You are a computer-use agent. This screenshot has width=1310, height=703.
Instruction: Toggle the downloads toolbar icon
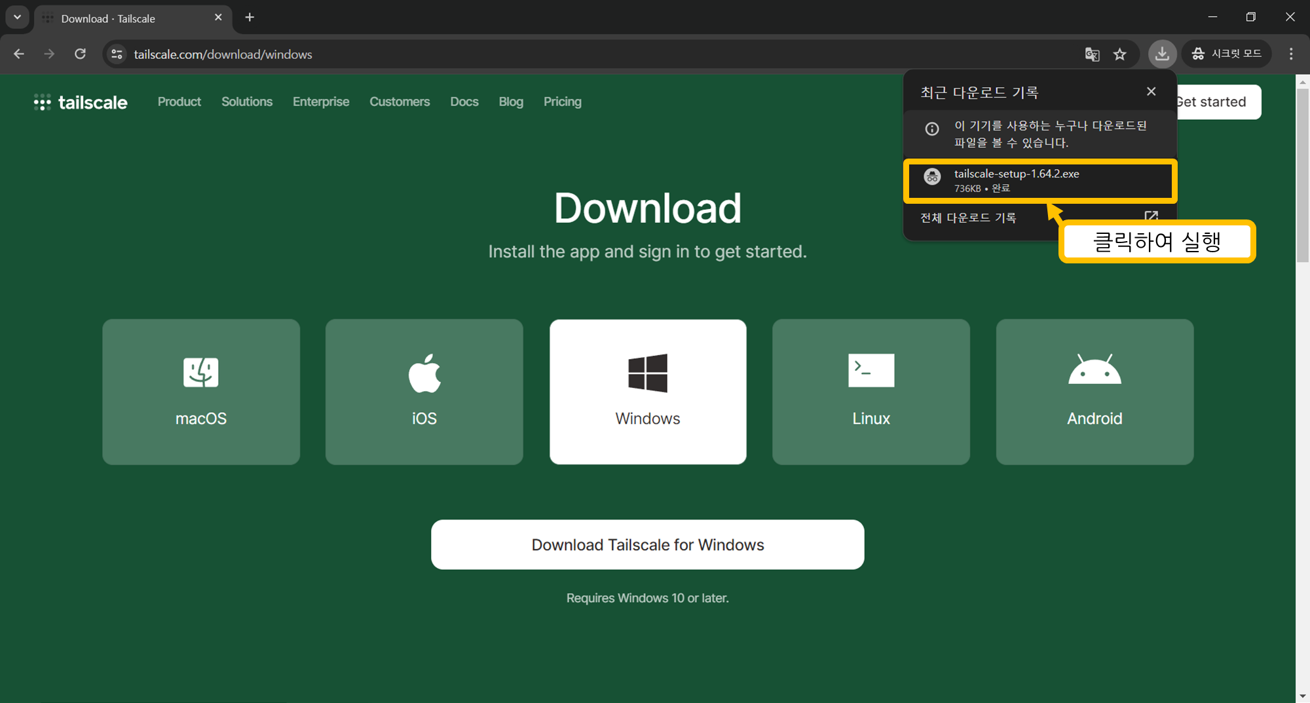pyautogui.click(x=1162, y=54)
